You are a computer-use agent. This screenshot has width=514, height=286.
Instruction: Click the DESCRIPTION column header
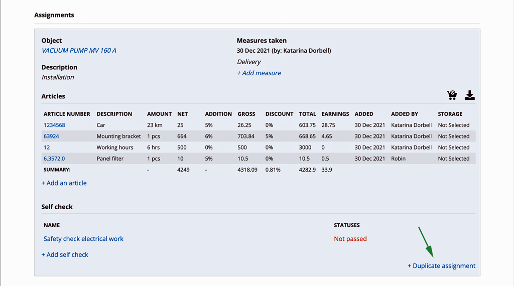click(x=114, y=114)
